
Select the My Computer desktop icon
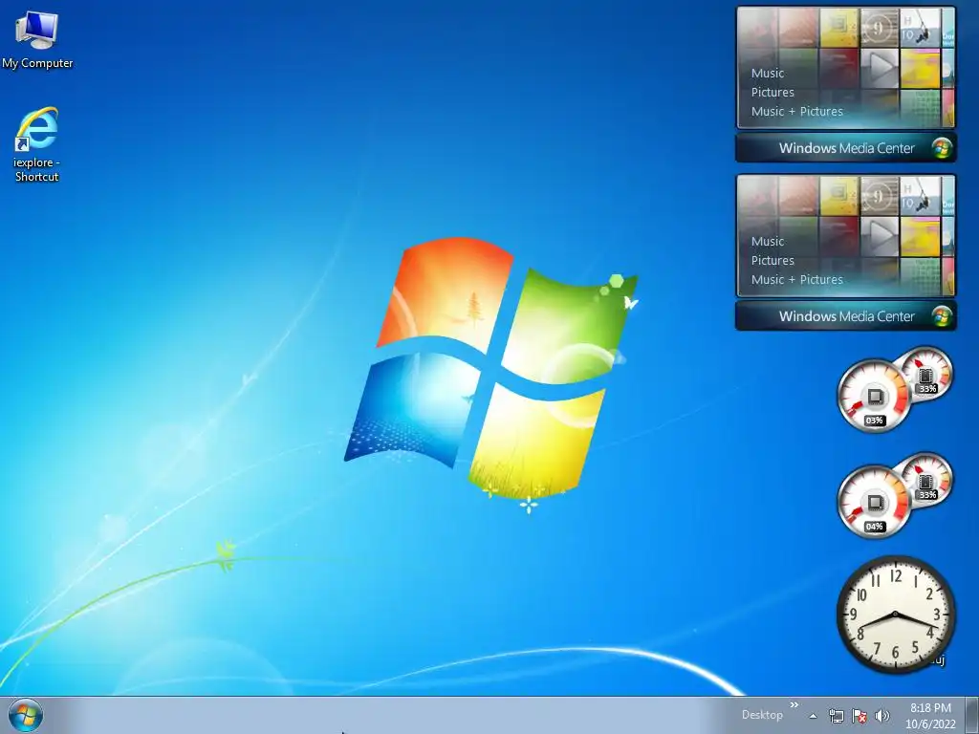[x=37, y=40]
